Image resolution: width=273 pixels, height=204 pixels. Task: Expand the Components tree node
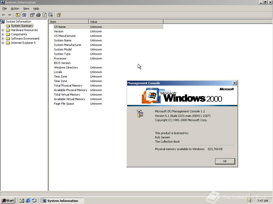[x=3, y=34]
